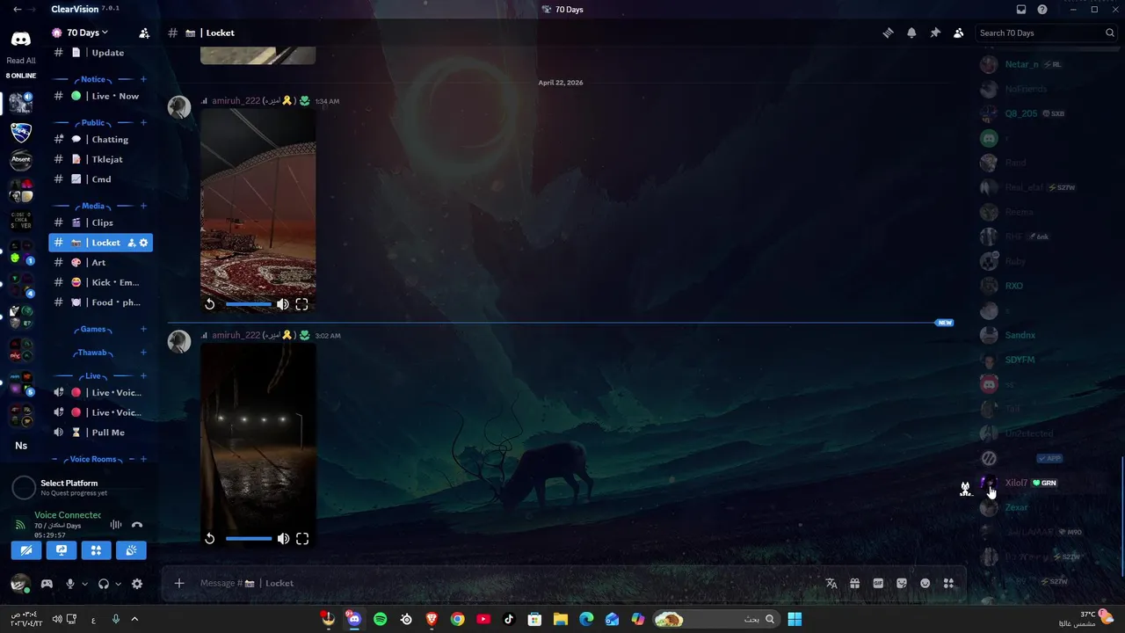Image resolution: width=1125 pixels, height=633 pixels.
Task: Mute the 1:34 AM video
Action: click(x=283, y=304)
